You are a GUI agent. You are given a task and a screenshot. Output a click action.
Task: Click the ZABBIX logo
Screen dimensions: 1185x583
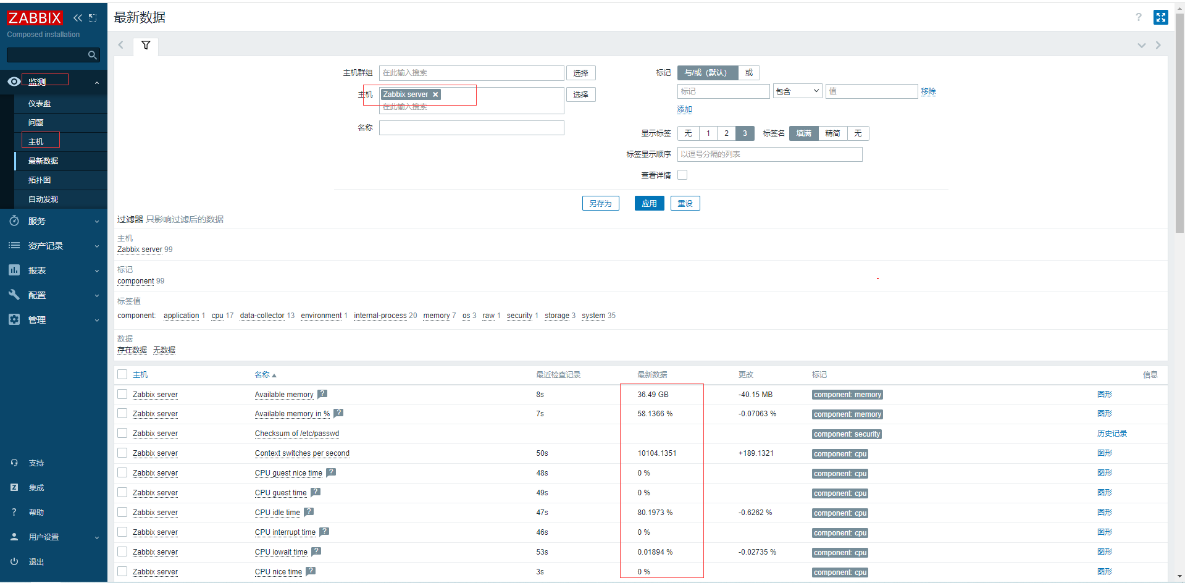pos(35,18)
